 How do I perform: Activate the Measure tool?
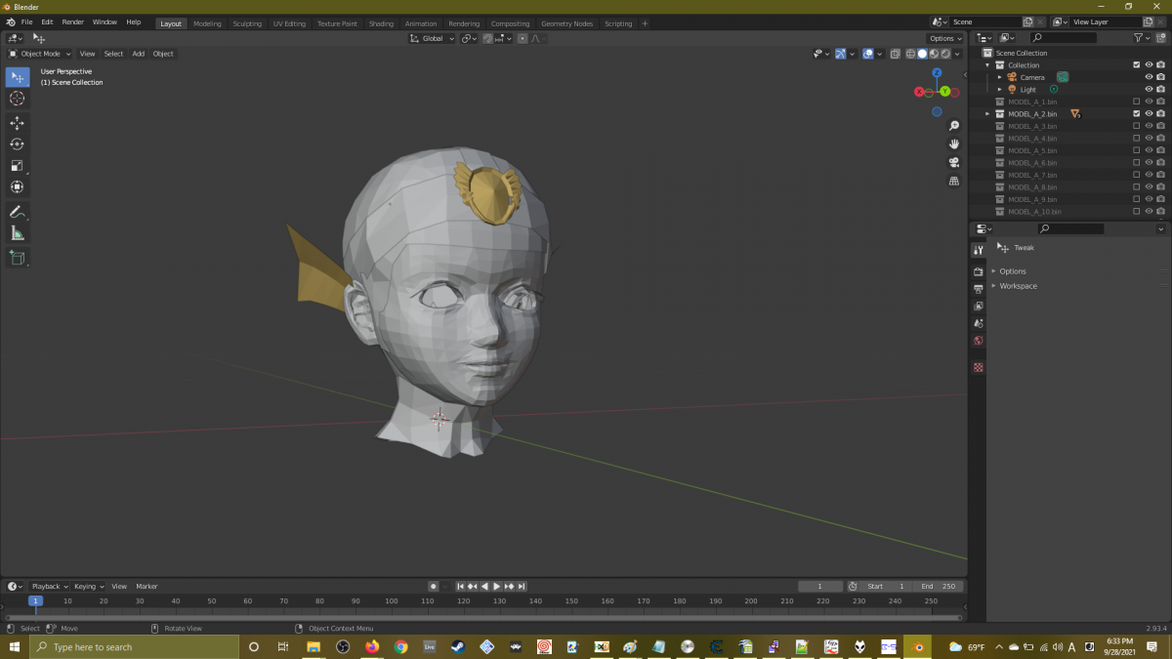pos(18,233)
